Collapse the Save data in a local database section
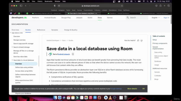Viewport: 181px width, 101px height. pyautogui.click(x=12, y=60)
